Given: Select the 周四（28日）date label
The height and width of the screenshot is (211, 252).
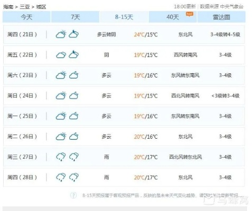Looking at the screenshot, I should point(22,177).
